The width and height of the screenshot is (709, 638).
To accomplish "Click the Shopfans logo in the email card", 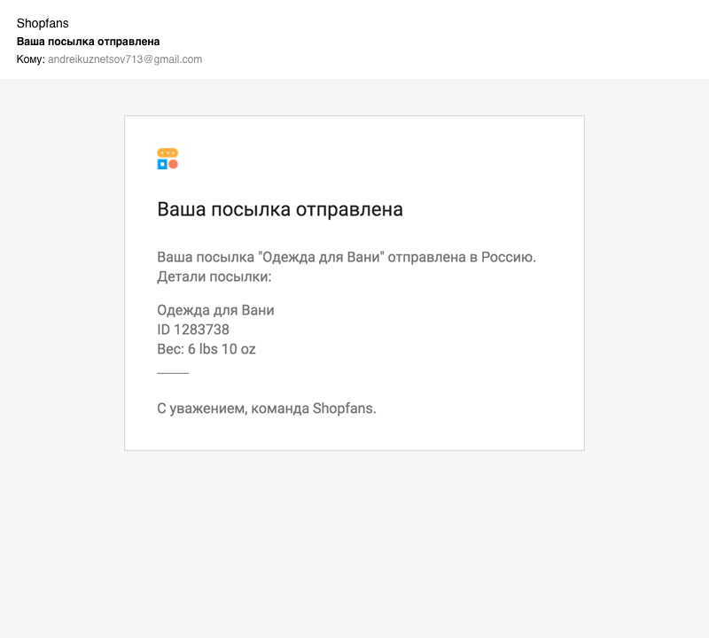I will tap(168, 159).
